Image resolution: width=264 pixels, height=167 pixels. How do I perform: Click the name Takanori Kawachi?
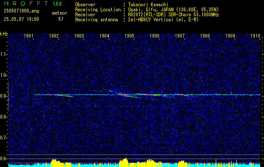click(x=148, y=5)
